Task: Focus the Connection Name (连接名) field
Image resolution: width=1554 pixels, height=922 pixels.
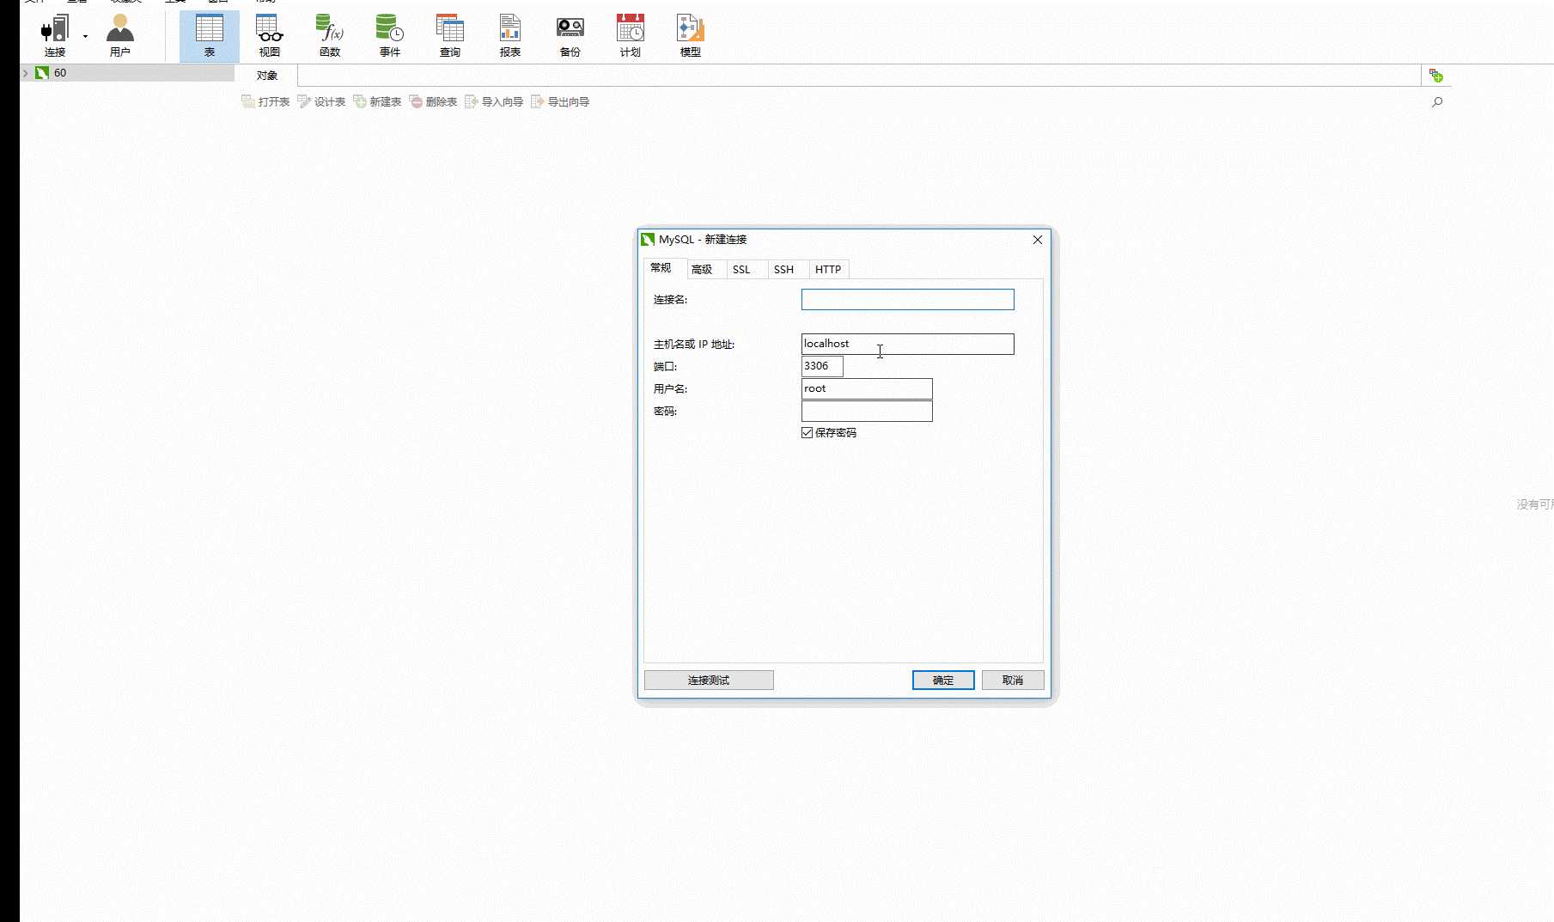Action: (x=907, y=299)
